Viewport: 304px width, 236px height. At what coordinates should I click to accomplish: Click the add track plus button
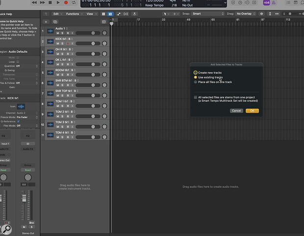[46, 22]
